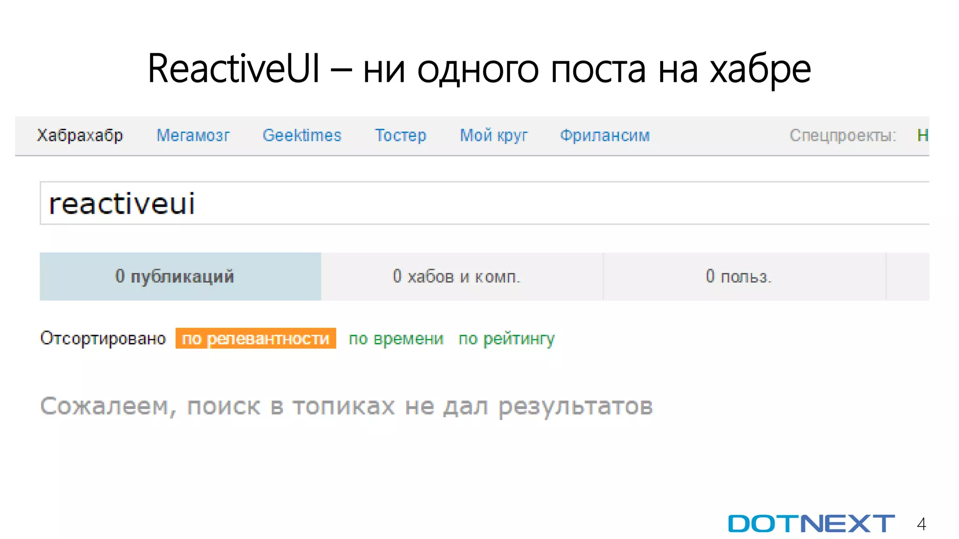Screen dimensions: 959x539
Task: Sort results по рейтингу
Action: [507, 338]
